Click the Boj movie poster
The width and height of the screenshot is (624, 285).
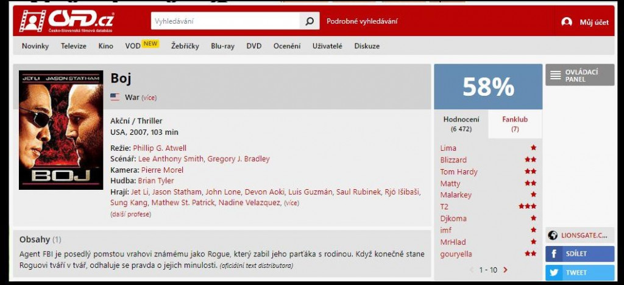point(61,130)
